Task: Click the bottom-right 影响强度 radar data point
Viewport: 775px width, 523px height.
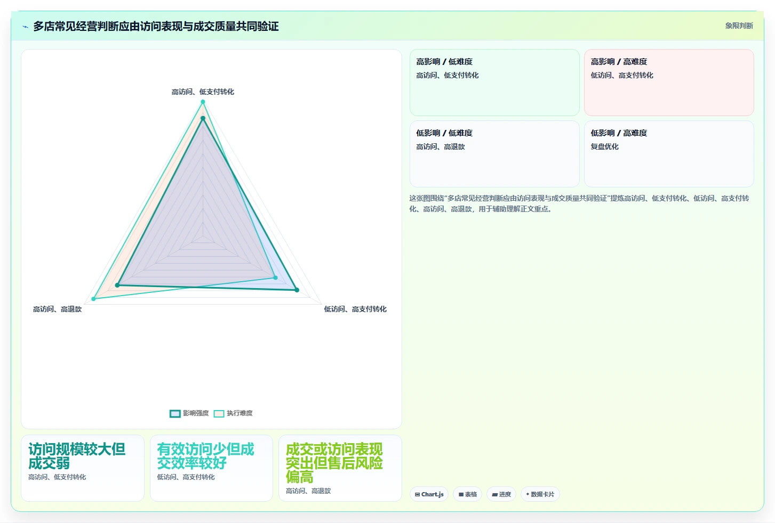Action: [297, 290]
